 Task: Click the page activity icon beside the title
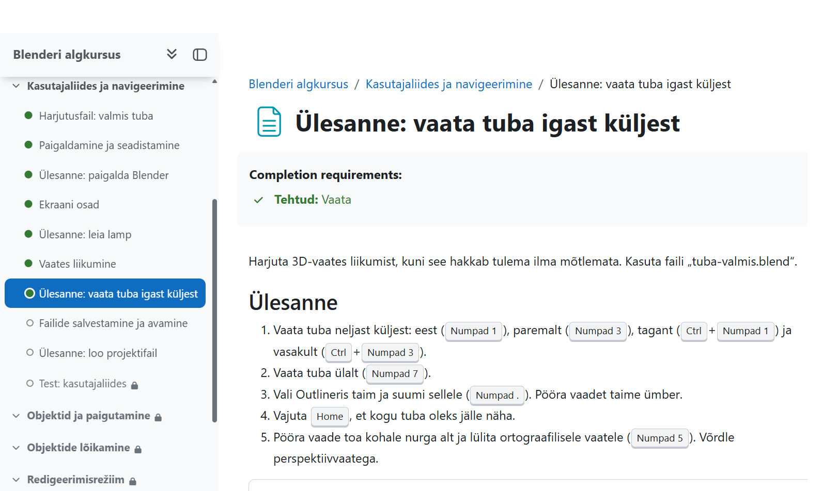click(x=269, y=122)
